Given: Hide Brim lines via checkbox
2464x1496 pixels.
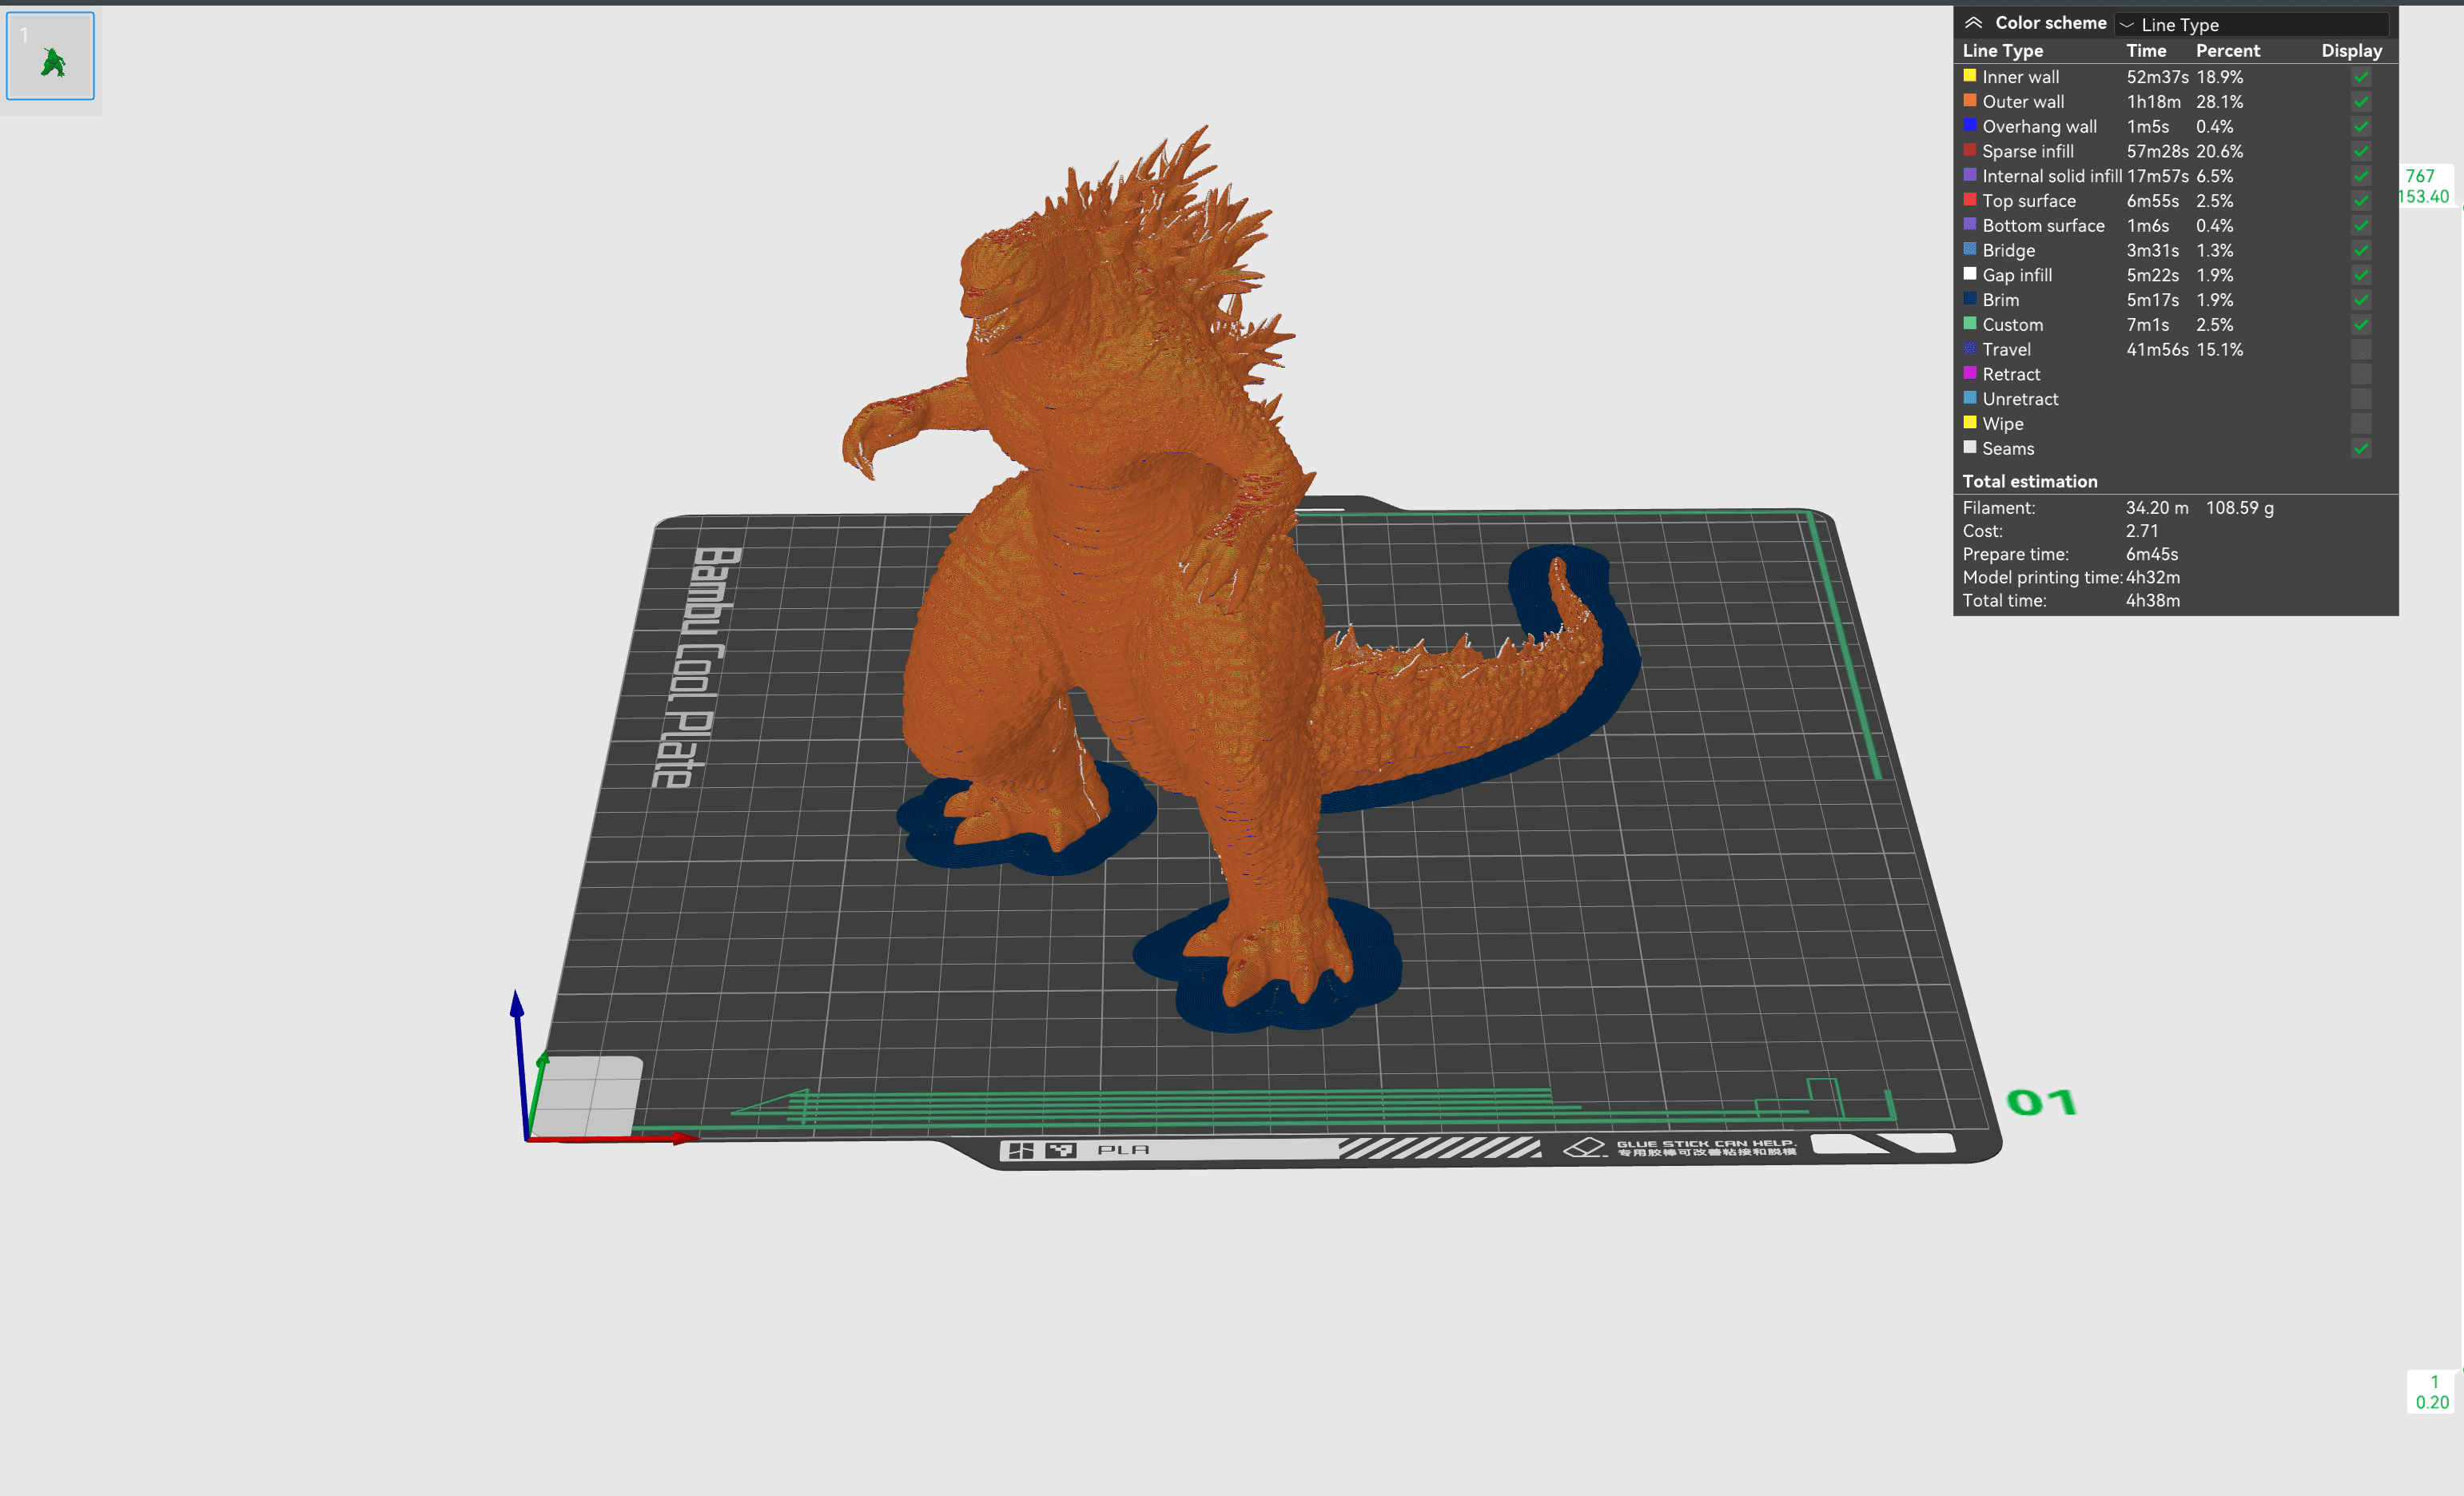Looking at the screenshot, I should pos(2360,300).
